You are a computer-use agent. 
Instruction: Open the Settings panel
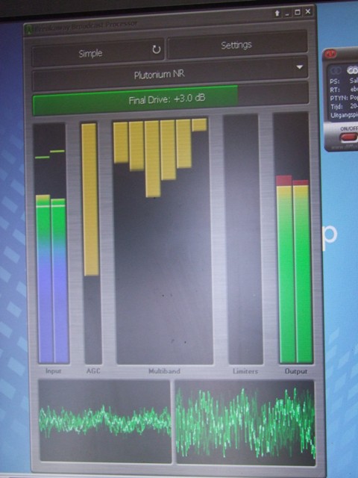coord(237,45)
